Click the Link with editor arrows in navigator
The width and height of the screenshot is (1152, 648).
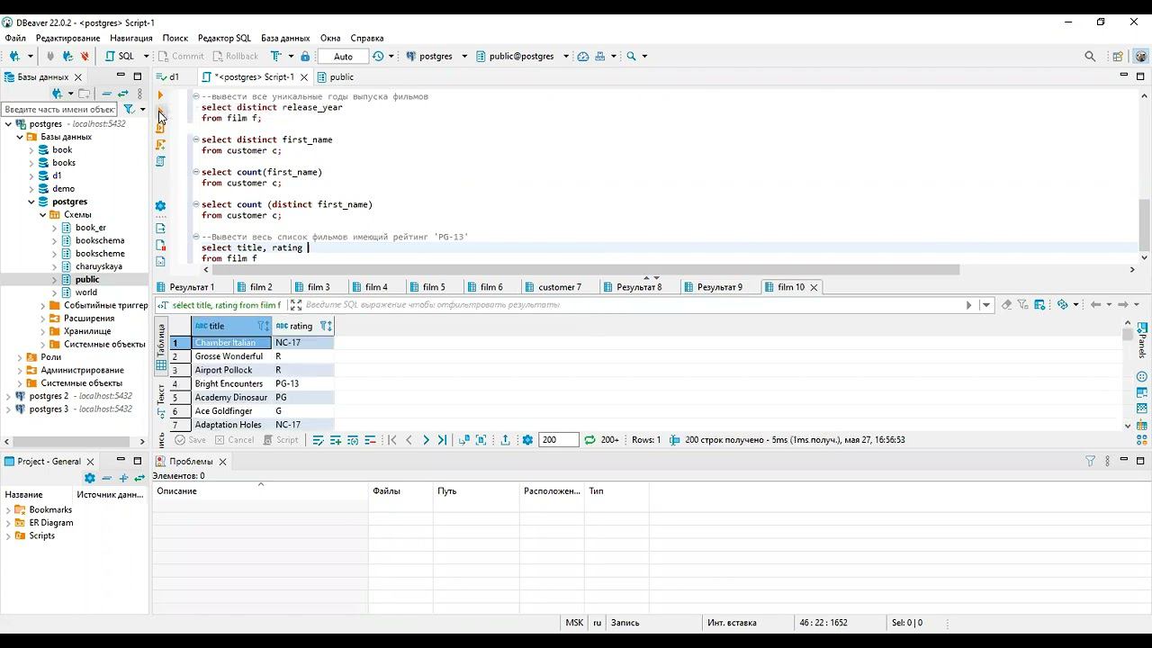click(x=123, y=94)
